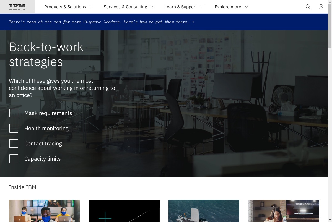
Task: Click the Inside IBM section heading
Action: click(x=22, y=187)
